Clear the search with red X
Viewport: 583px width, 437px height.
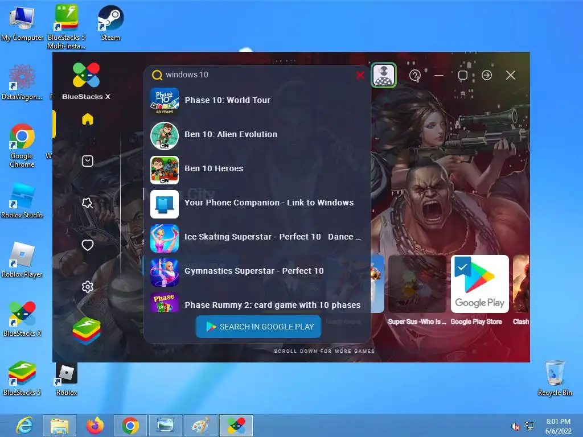tap(360, 75)
